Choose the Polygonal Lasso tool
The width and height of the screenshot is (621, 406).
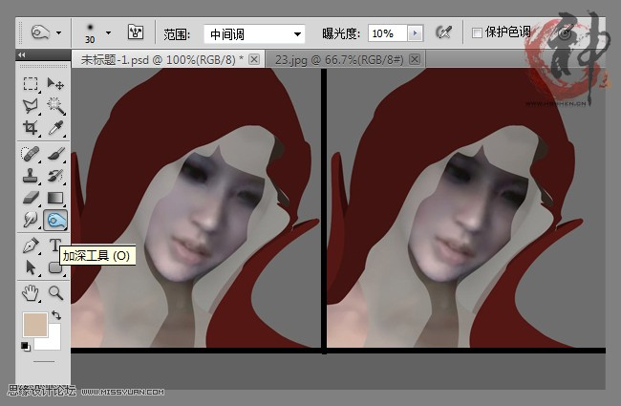point(31,106)
